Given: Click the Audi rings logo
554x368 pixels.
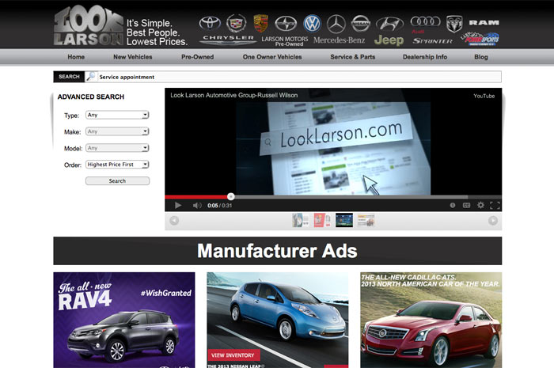Looking at the screenshot, I should [x=426, y=21].
